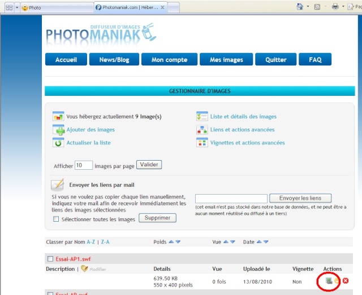Click the green plus icon for Ajouter des images
Viewport: 362px width, 295px height.
[x=58, y=130]
